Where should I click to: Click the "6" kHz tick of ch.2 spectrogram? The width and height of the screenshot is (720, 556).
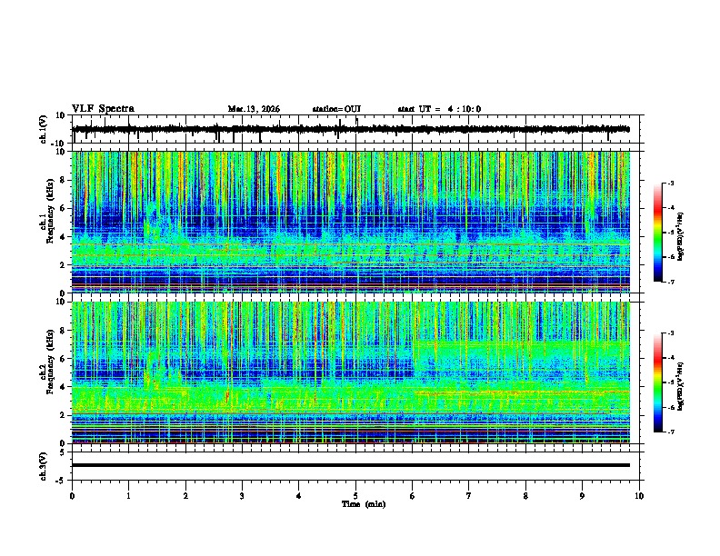click(x=64, y=359)
